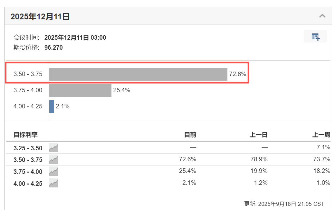The width and height of the screenshot is (335, 210).
Task: Click the 3.50 - 3.75 rate row label in table
Action: click(x=28, y=160)
